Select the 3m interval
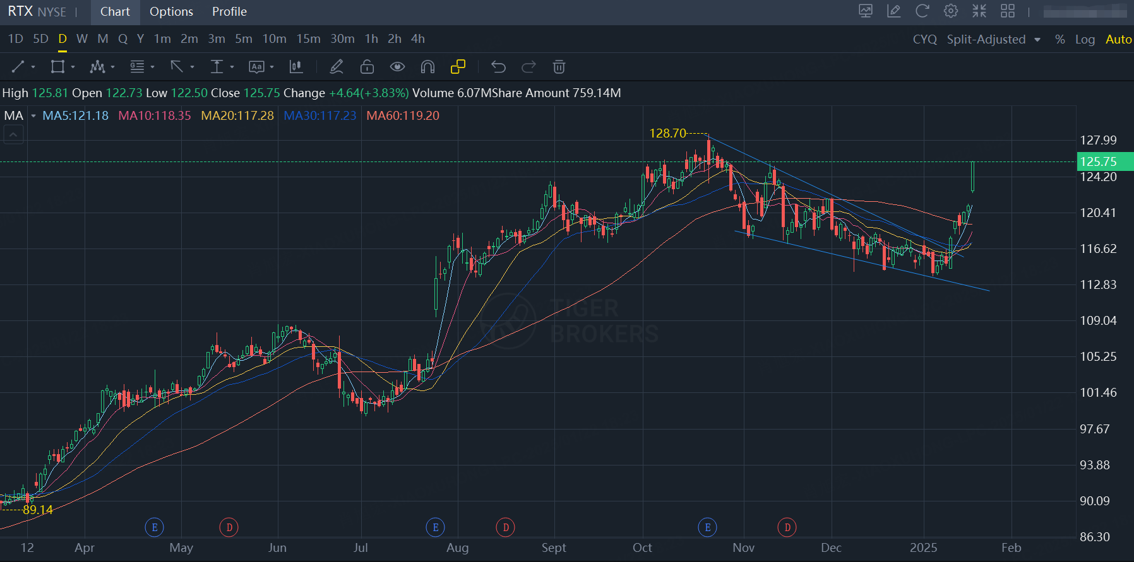 click(x=217, y=39)
